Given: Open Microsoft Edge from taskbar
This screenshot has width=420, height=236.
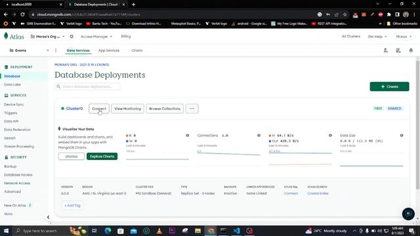Looking at the screenshot, I should (x=108, y=231).
